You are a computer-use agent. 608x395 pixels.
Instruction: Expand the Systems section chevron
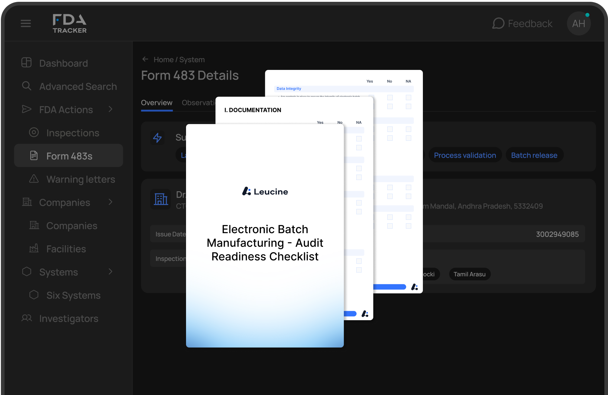(110, 272)
